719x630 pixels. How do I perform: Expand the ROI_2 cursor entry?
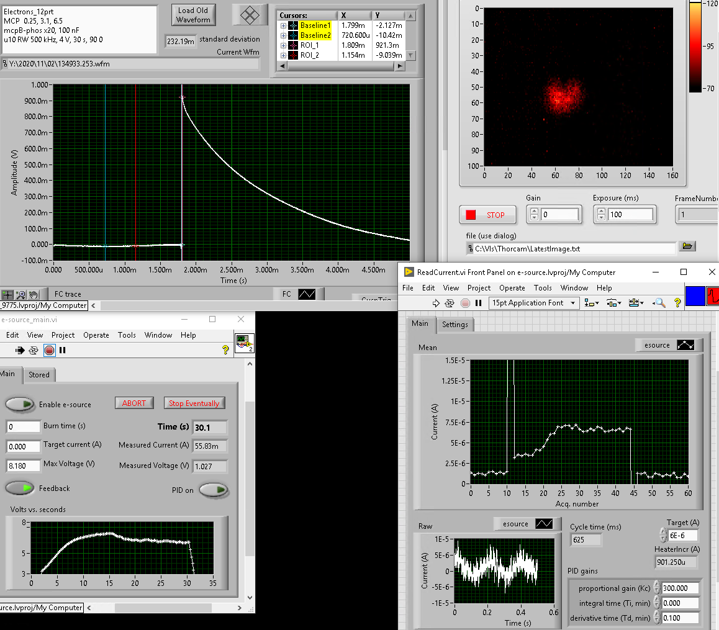tap(284, 55)
